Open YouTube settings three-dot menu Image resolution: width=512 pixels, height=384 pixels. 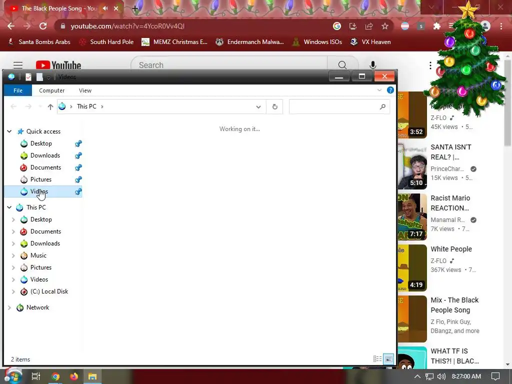(x=430, y=65)
